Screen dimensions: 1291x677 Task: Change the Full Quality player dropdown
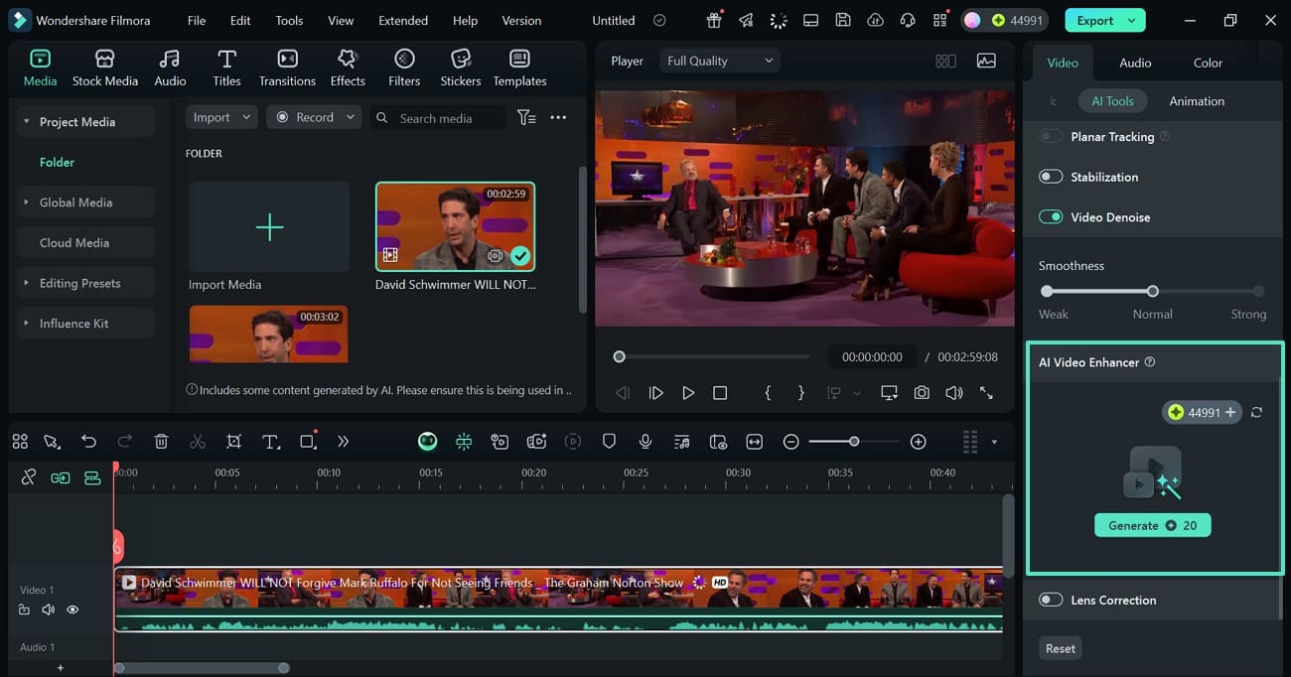pyautogui.click(x=719, y=61)
